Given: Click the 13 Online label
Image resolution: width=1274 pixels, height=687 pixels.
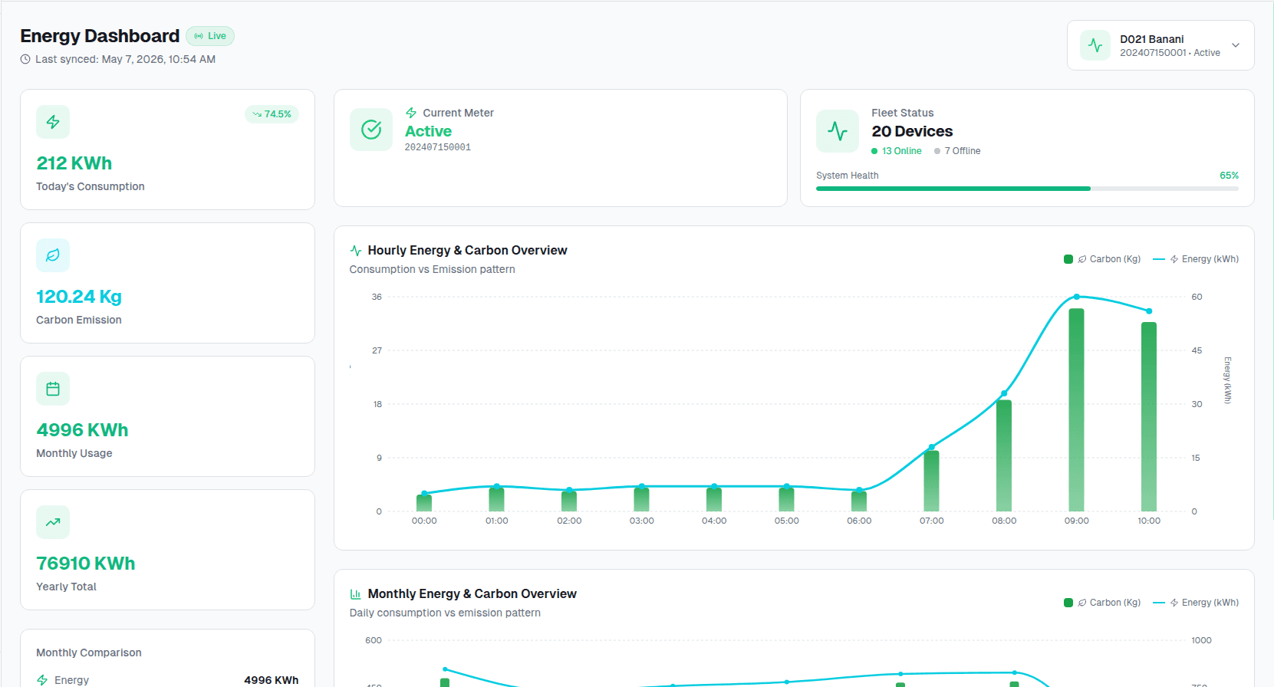Looking at the screenshot, I should pos(901,151).
